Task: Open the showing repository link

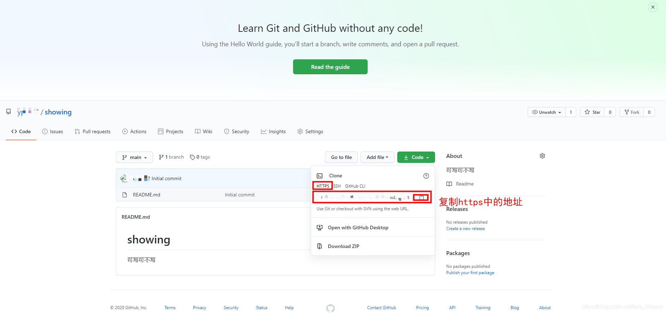Action: (58, 112)
